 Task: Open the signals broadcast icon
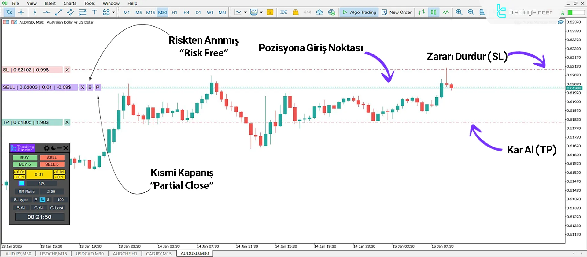point(308,12)
